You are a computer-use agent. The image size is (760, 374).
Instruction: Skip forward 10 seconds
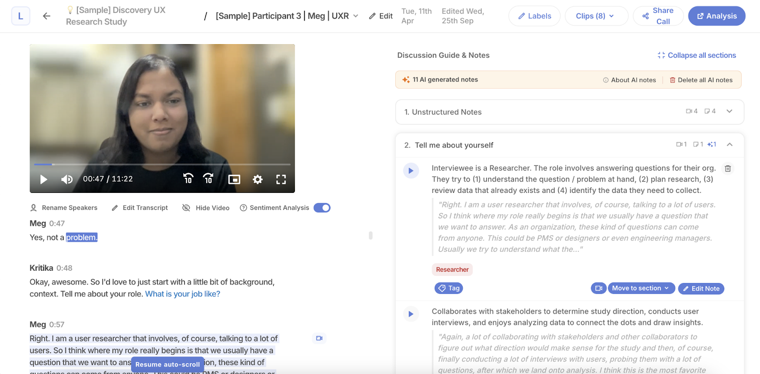(208, 179)
